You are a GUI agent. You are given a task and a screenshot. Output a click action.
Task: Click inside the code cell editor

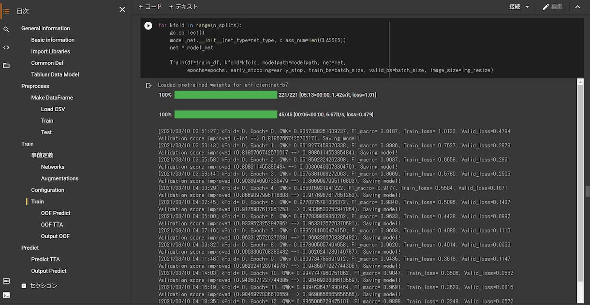(x=369, y=47)
